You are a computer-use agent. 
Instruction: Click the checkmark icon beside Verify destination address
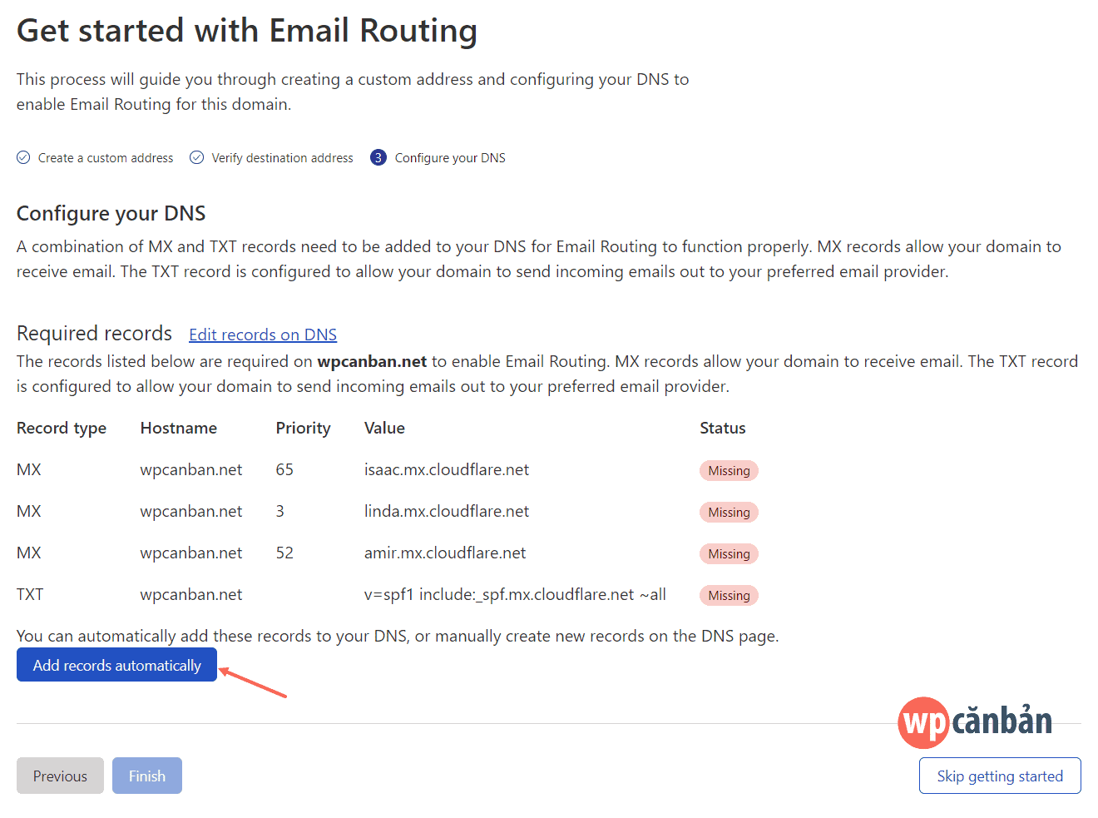197,157
